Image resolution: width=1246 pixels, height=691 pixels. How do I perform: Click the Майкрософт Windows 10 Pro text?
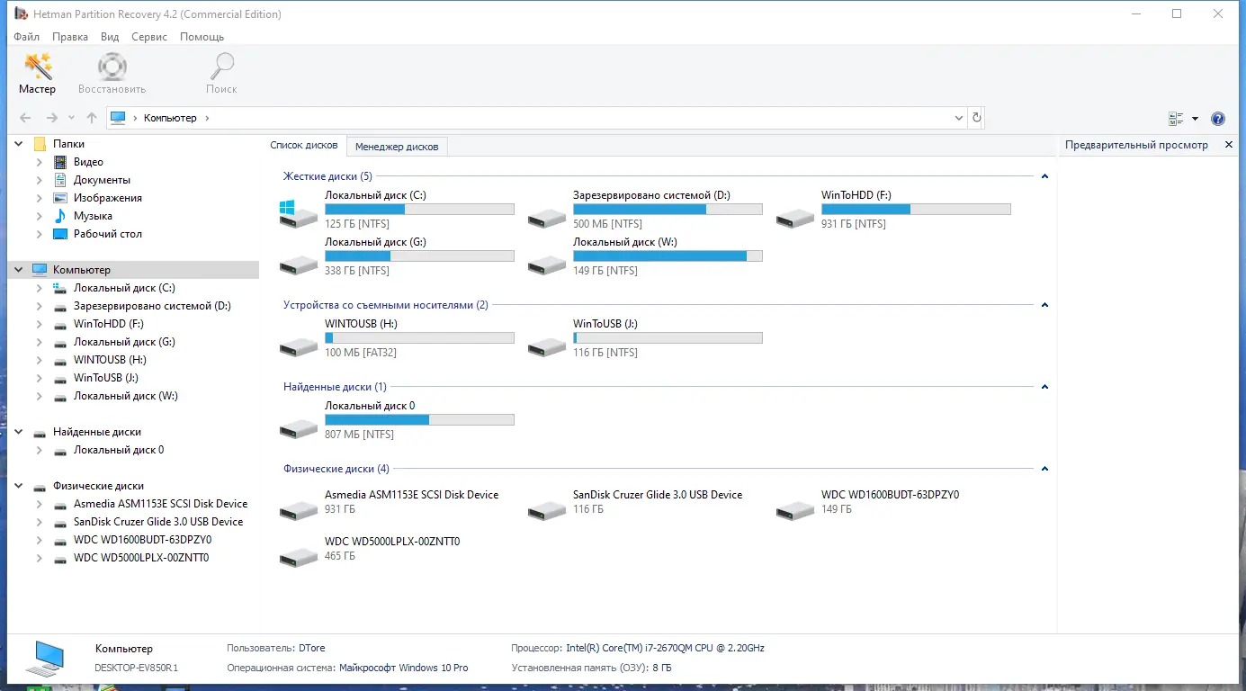[404, 668]
